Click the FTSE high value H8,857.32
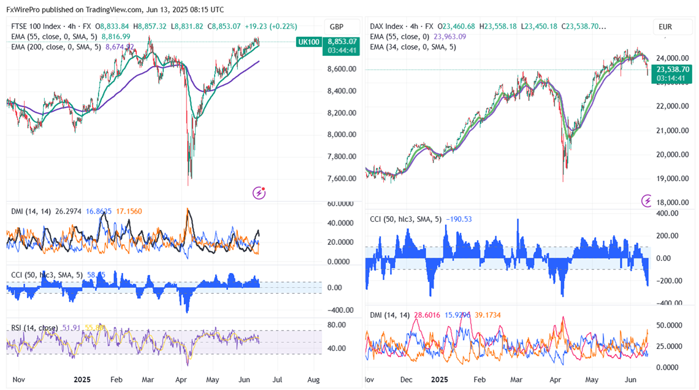Image resolution: width=699 pixels, height=390 pixels. (150, 26)
